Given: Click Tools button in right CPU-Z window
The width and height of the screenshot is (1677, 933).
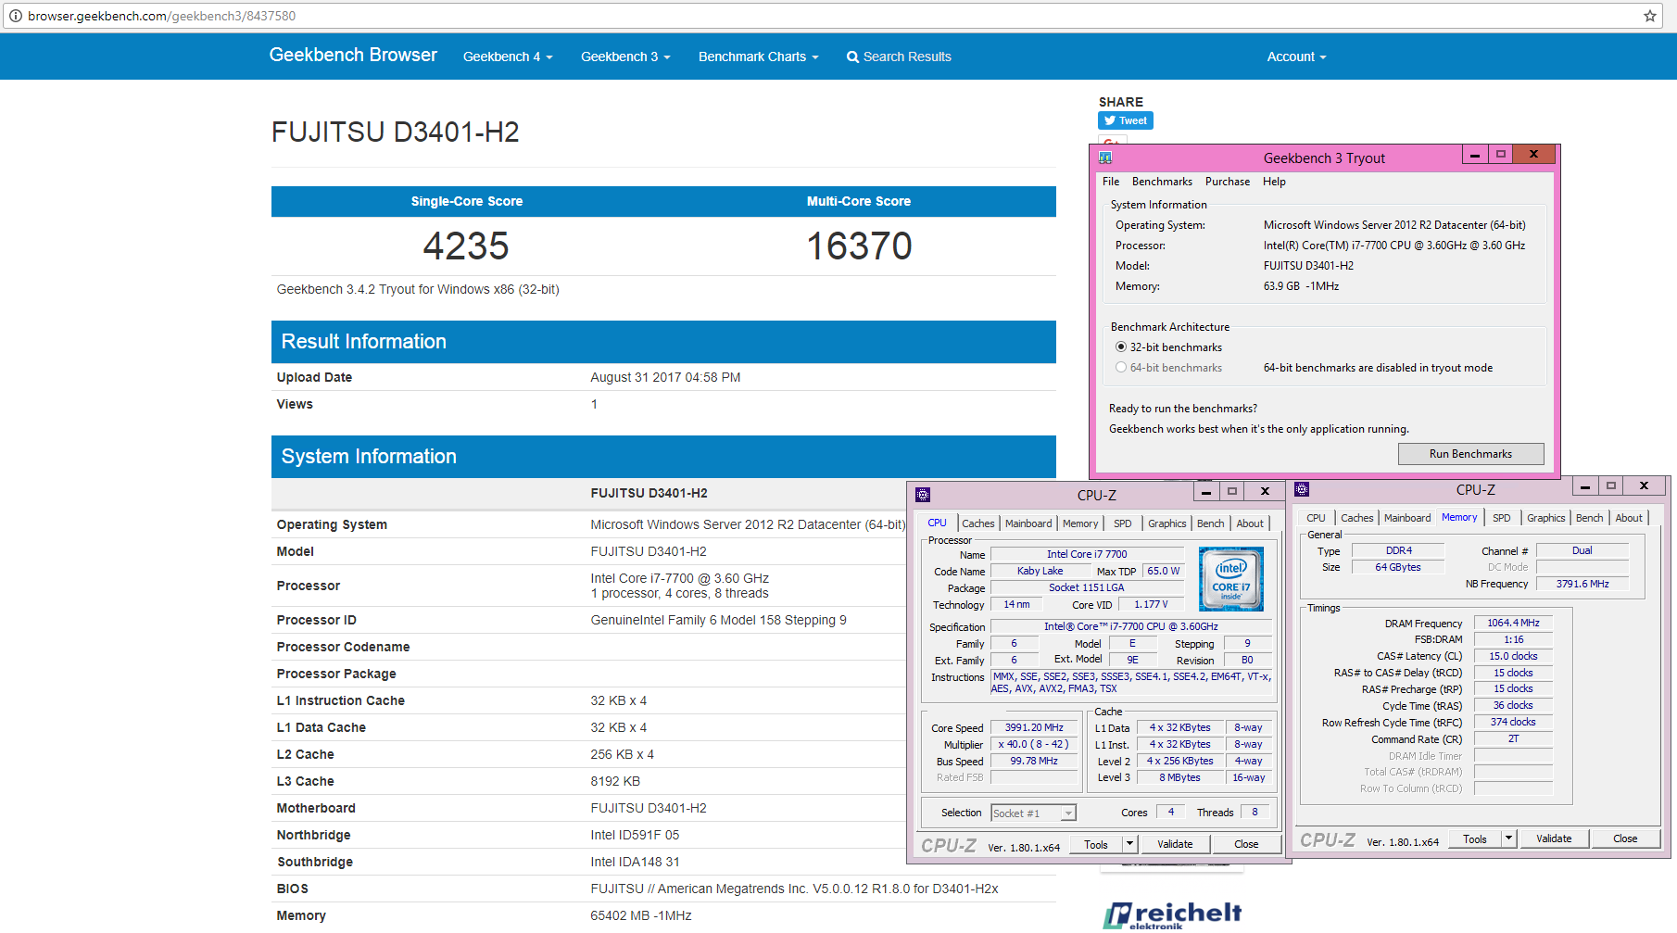Looking at the screenshot, I should (1475, 838).
